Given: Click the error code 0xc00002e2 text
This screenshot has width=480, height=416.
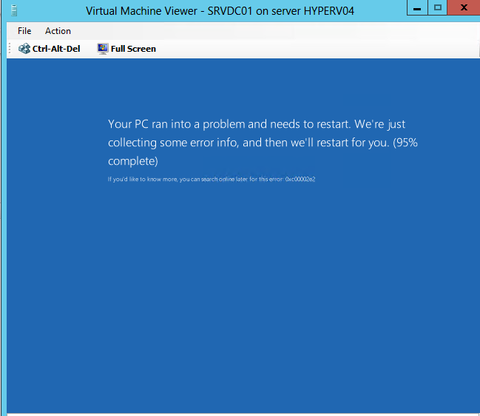Looking at the screenshot, I should click(x=300, y=180).
